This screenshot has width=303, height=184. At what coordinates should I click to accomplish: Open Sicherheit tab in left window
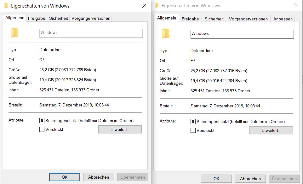click(58, 18)
